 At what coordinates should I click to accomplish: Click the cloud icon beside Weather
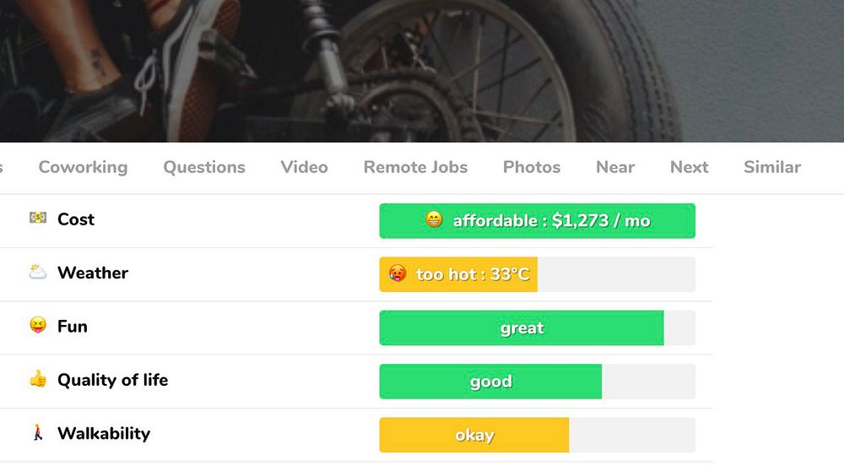tap(38, 272)
